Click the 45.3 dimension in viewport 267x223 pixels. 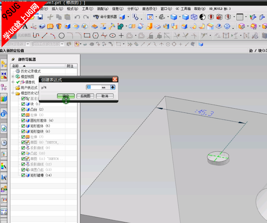[204, 113]
